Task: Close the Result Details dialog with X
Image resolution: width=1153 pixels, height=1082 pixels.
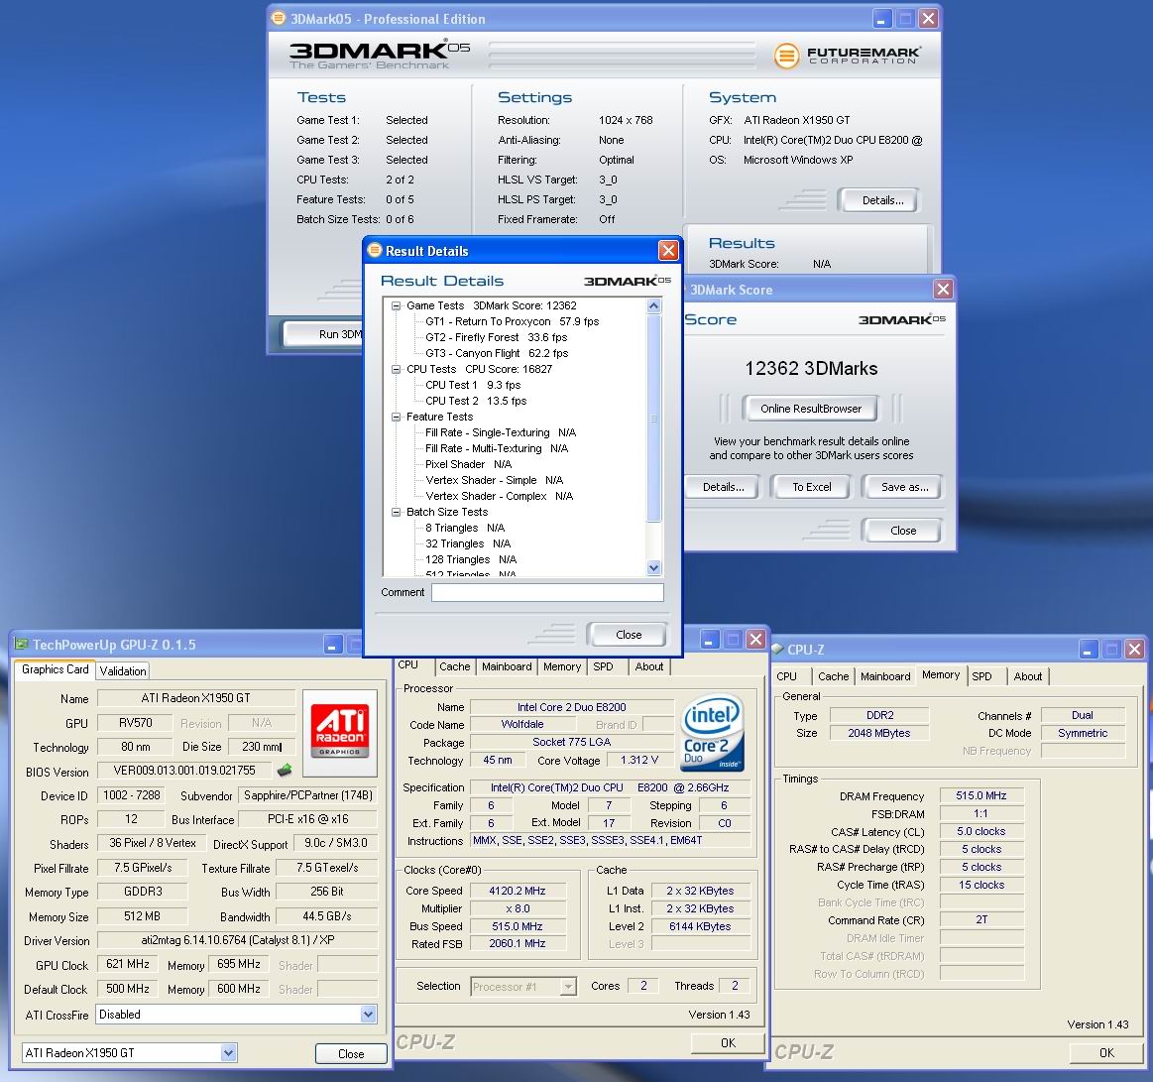Action: tap(667, 251)
